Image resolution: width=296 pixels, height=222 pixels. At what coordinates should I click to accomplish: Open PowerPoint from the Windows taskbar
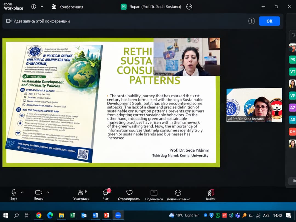coord(106,215)
